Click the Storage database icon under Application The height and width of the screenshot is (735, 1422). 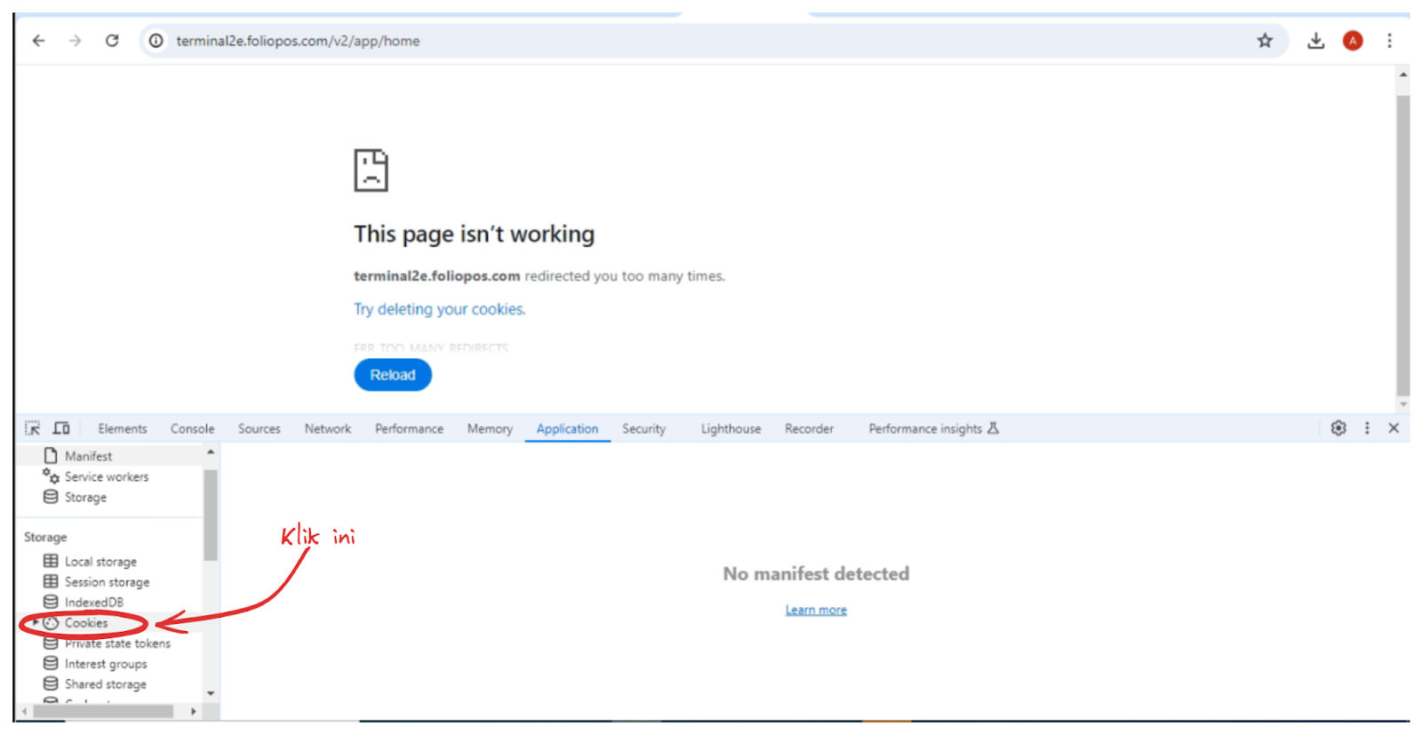pyautogui.click(x=51, y=497)
